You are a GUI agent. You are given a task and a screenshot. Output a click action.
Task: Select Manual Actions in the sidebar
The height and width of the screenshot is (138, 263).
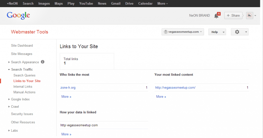(24, 92)
